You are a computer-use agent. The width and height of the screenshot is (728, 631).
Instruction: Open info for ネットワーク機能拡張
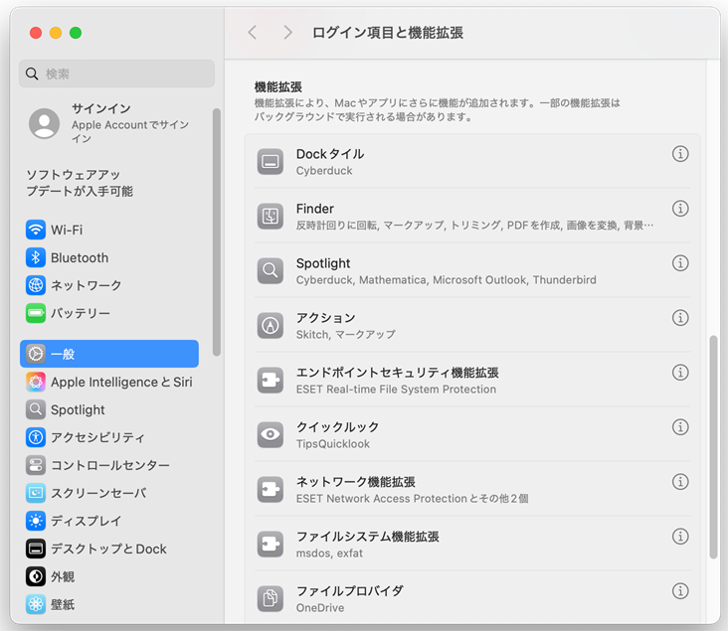[680, 482]
